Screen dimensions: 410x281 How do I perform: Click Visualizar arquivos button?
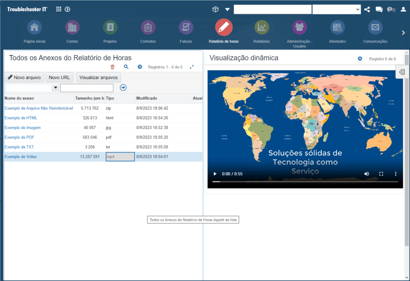(x=98, y=77)
